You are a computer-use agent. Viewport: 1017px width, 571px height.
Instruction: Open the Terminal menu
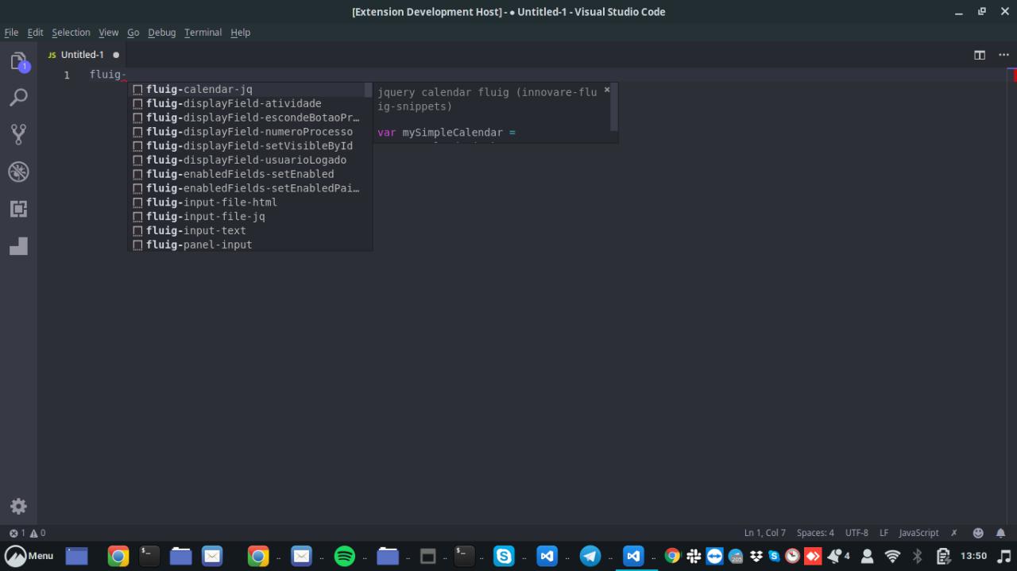pos(203,33)
